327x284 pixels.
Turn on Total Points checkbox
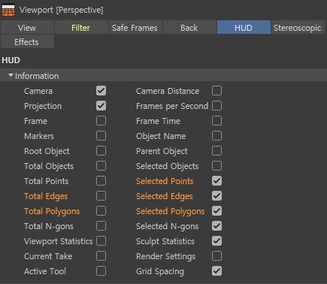click(x=101, y=181)
